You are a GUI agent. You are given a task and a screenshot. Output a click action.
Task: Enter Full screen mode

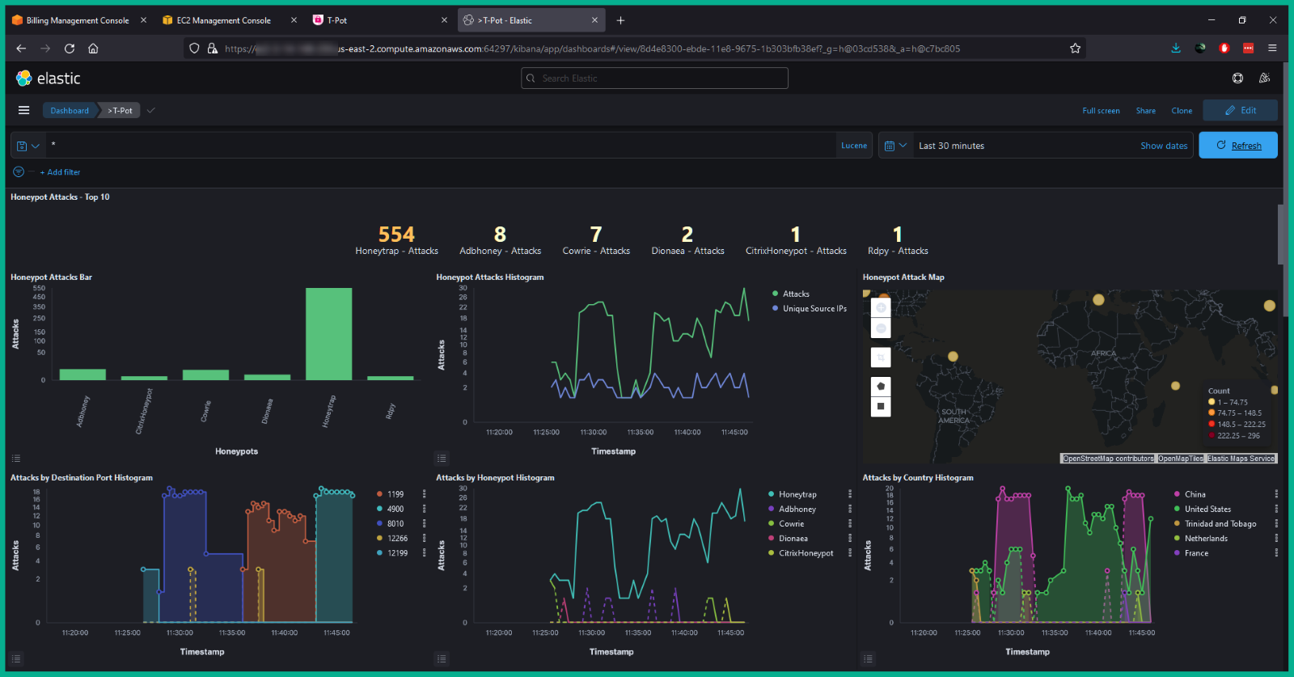click(1101, 111)
